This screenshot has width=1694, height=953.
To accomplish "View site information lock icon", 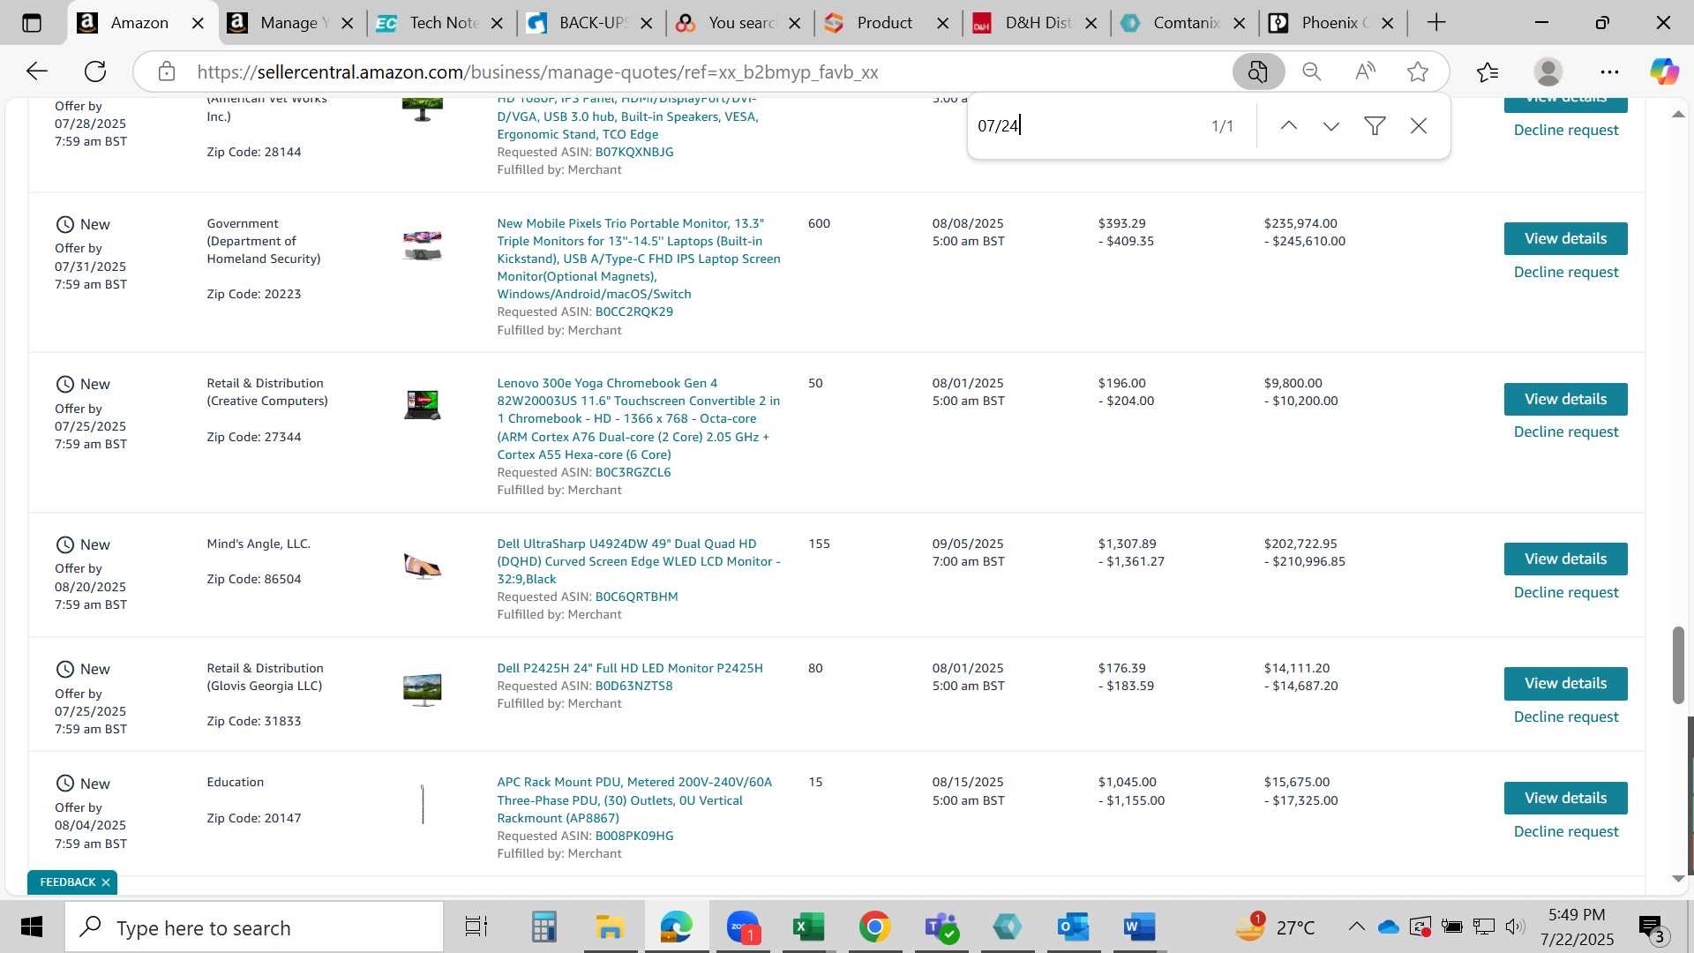I will coord(167,71).
